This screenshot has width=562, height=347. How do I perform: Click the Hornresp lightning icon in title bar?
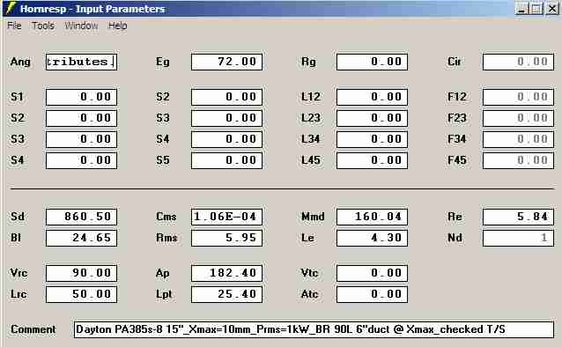click(11, 8)
